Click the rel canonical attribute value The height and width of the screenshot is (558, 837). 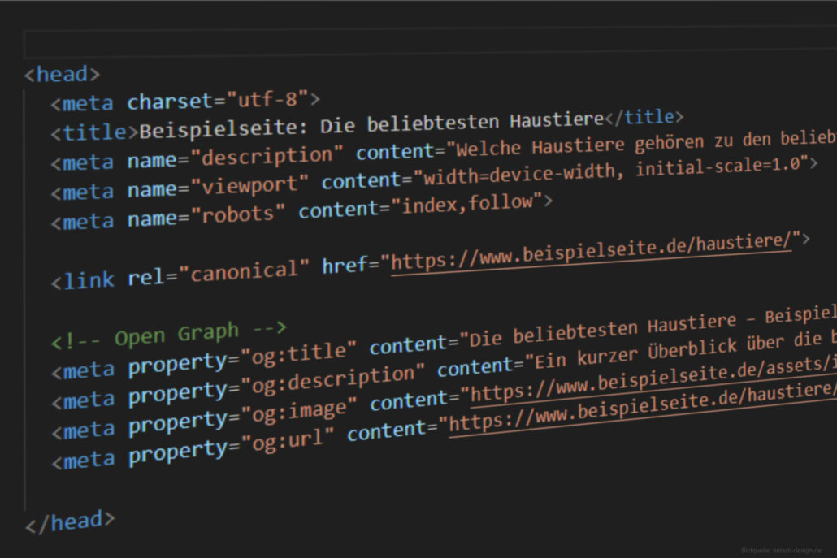pyautogui.click(x=244, y=271)
